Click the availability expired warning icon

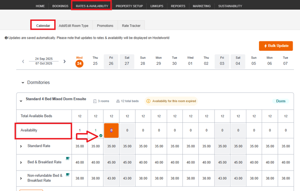click(x=148, y=101)
